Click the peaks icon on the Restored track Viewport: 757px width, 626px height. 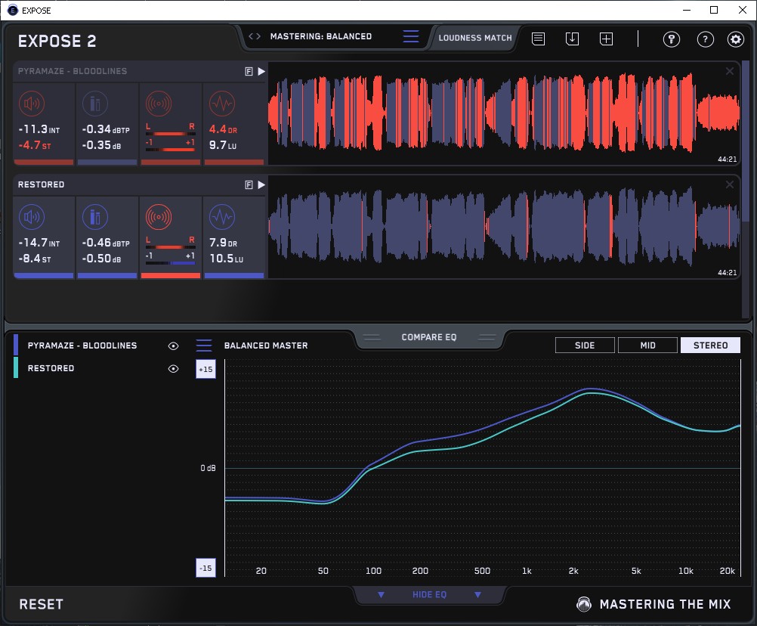95,218
